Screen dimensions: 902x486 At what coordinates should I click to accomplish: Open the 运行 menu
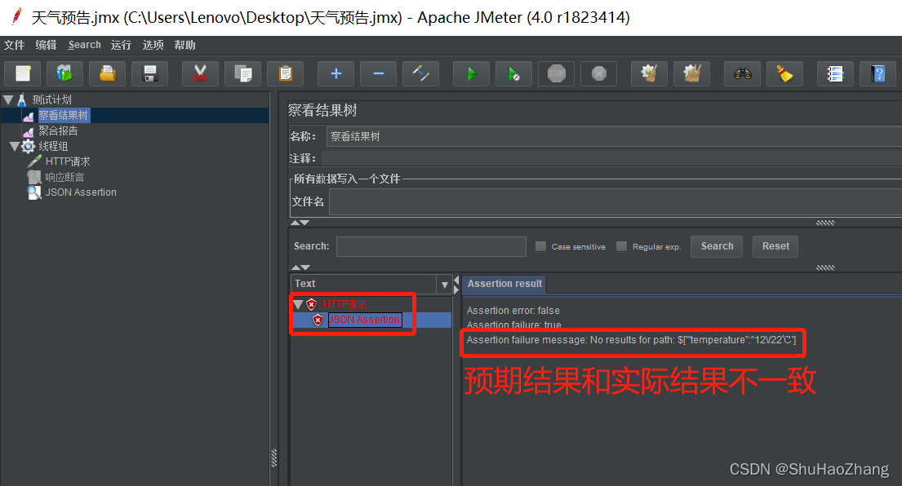coord(121,45)
